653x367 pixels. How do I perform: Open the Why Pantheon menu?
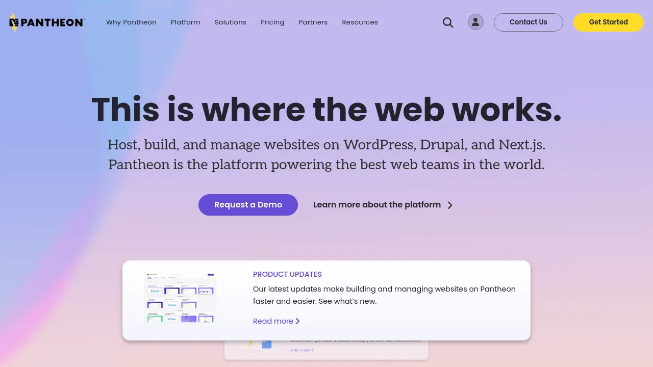[131, 22]
